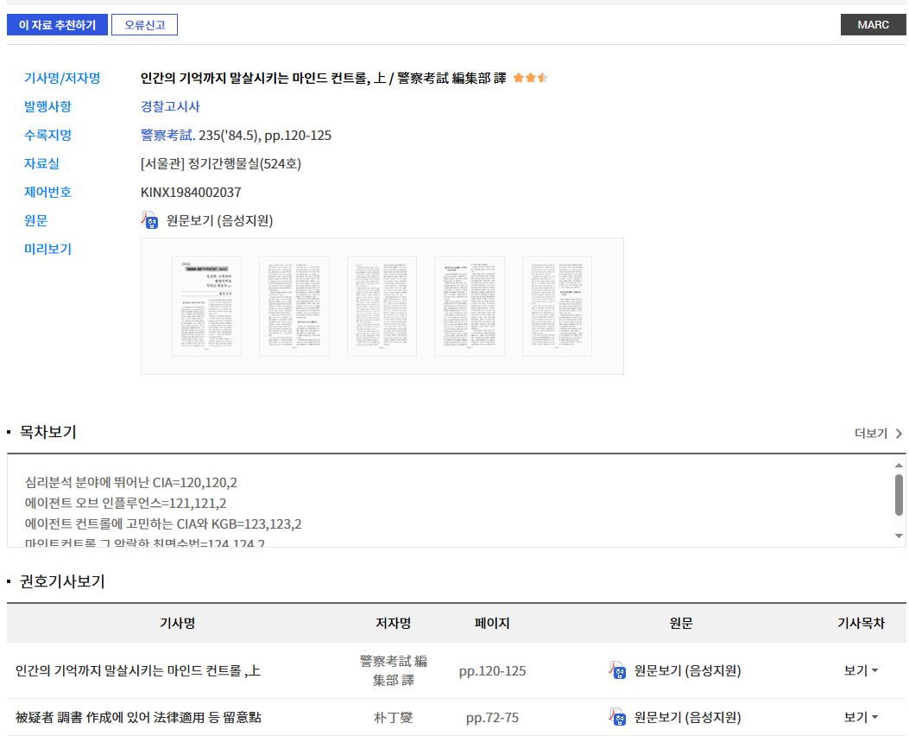Click the 페이지 column header

(x=491, y=623)
